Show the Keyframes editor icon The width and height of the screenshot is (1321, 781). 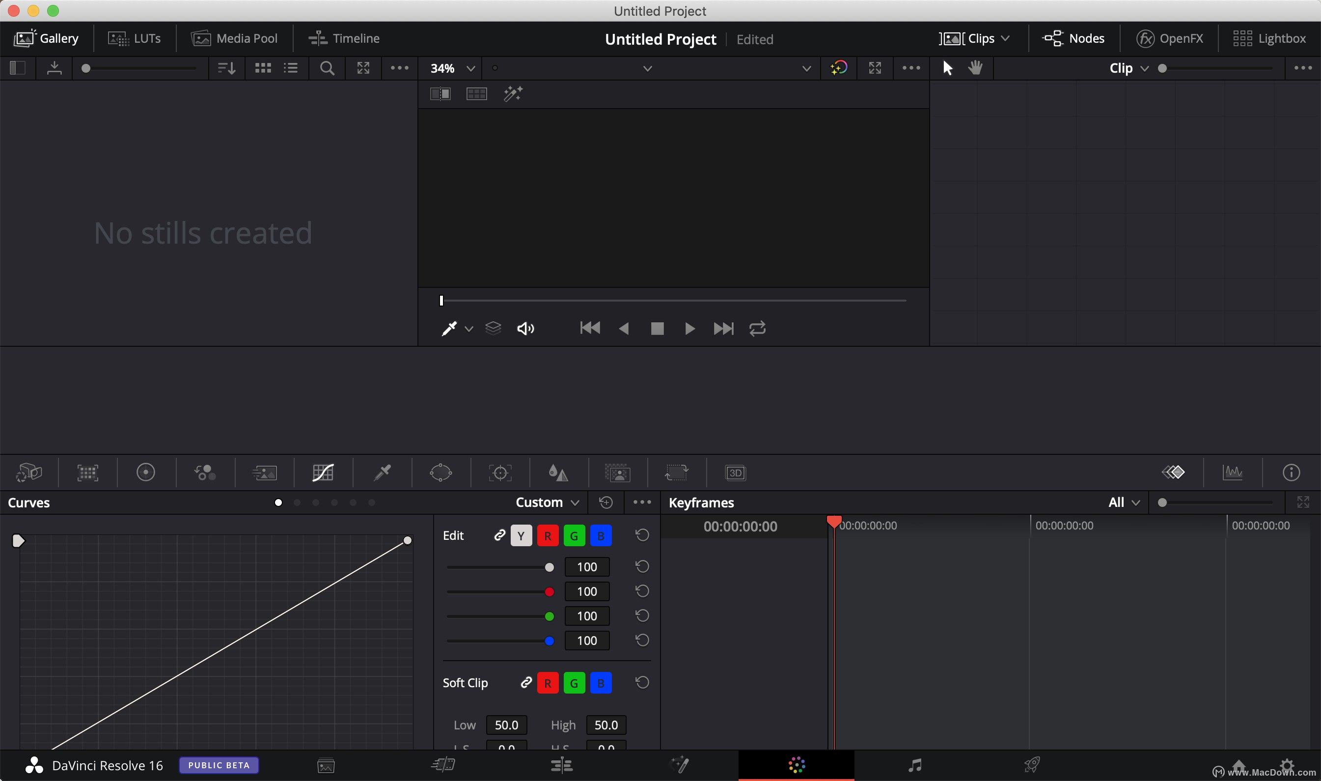pyautogui.click(x=1173, y=472)
